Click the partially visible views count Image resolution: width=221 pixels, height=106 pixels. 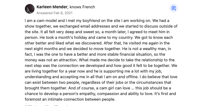click(33, 105)
